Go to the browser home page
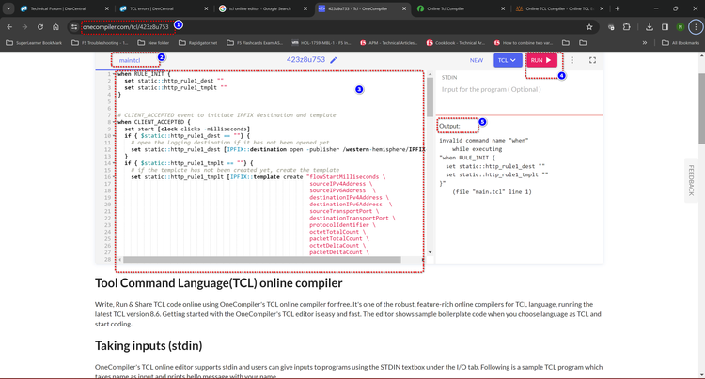The width and height of the screenshot is (705, 379). click(x=56, y=26)
